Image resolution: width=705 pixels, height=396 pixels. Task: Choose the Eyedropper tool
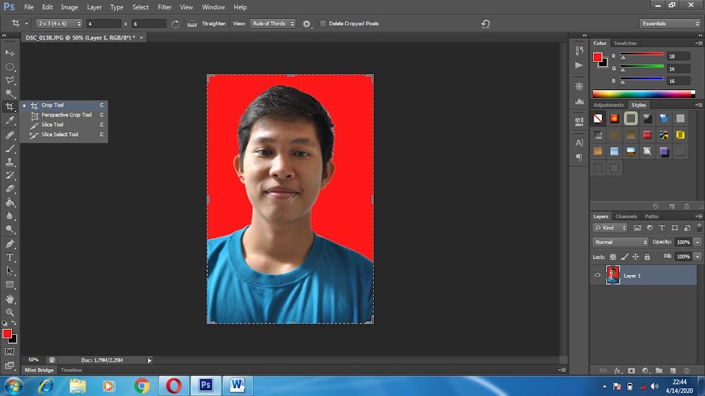tap(10, 120)
